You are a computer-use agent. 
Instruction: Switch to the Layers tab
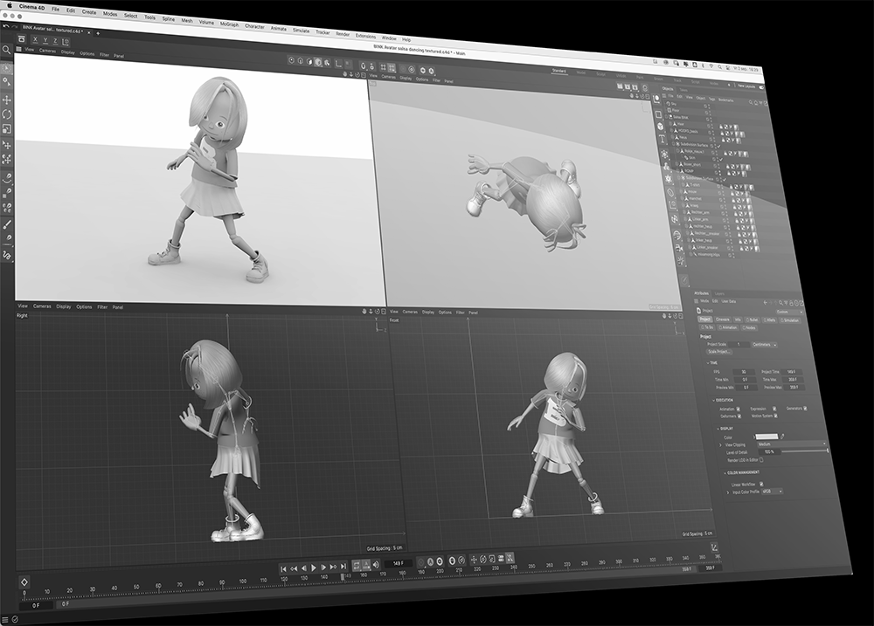pyautogui.click(x=719, y=293)
